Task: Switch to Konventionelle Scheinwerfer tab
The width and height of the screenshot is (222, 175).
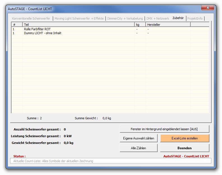Action: (31, 18)
